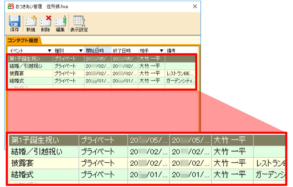293x187 pixels.
Task: Click the upper table 20/05 start date of 第1子誕生祝い
Action: (x=98, y=59)
